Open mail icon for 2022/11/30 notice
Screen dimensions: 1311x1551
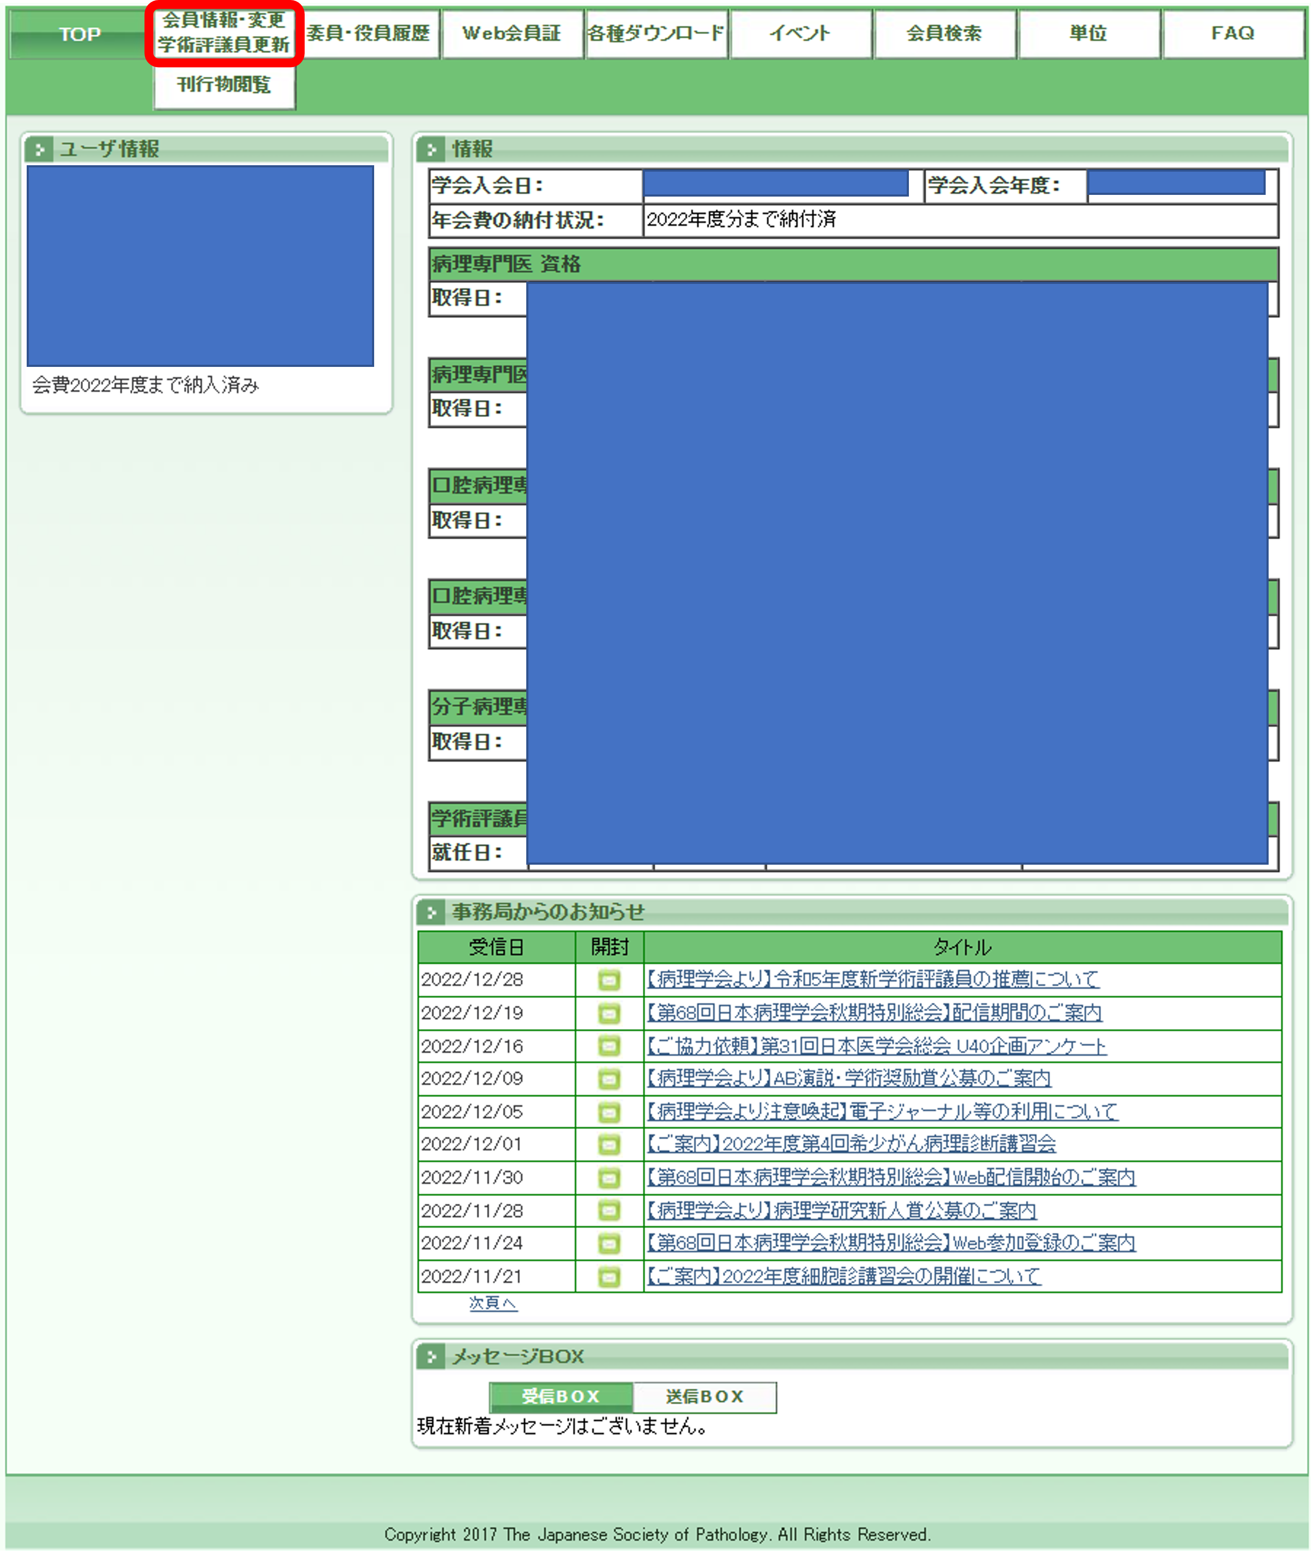click(608, 1178)
